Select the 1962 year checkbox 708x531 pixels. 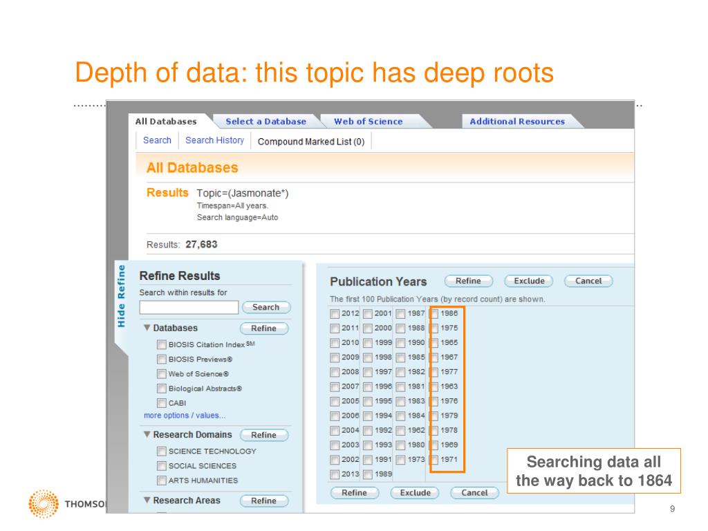point(400,431)
